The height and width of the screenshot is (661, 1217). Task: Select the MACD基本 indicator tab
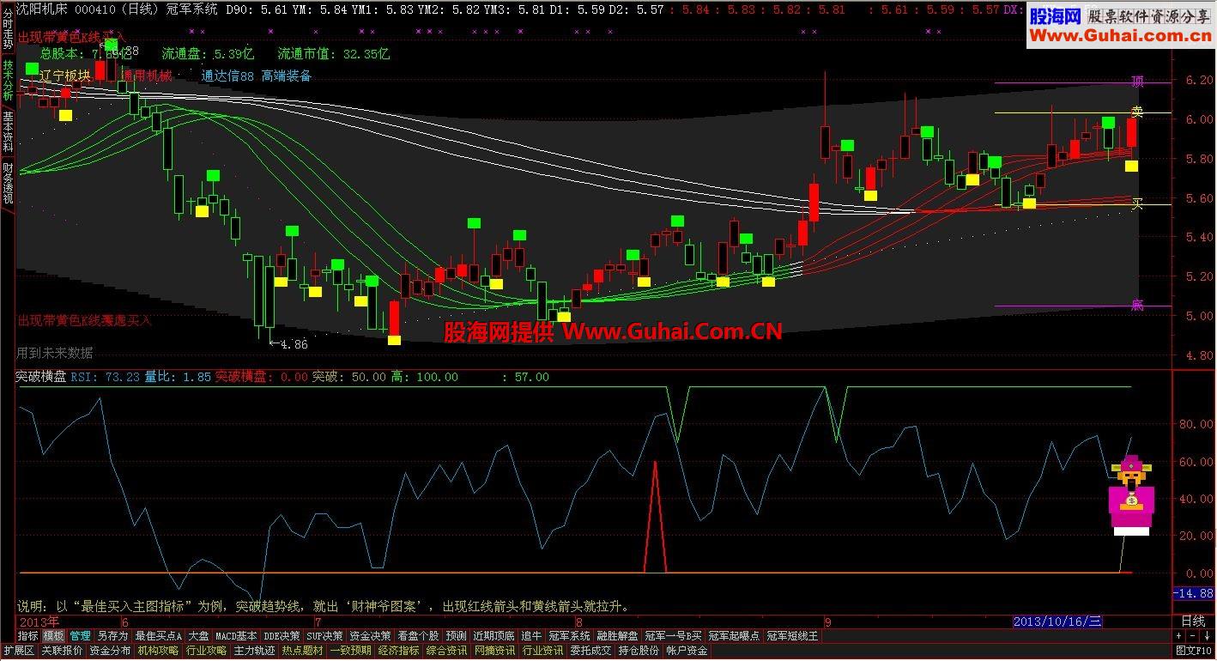click(x=236, y=636)
